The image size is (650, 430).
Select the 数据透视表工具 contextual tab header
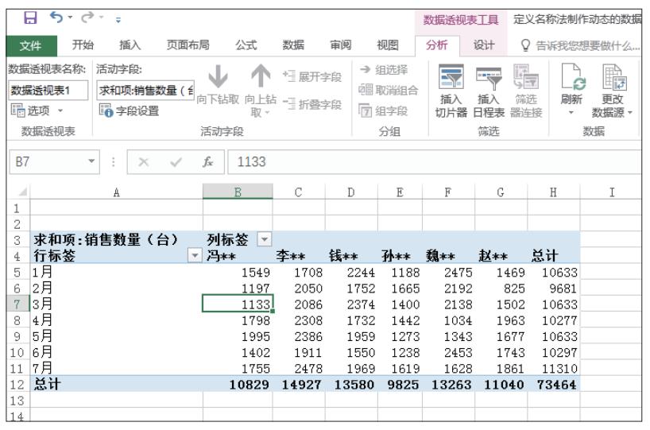[x=461, y=20]
